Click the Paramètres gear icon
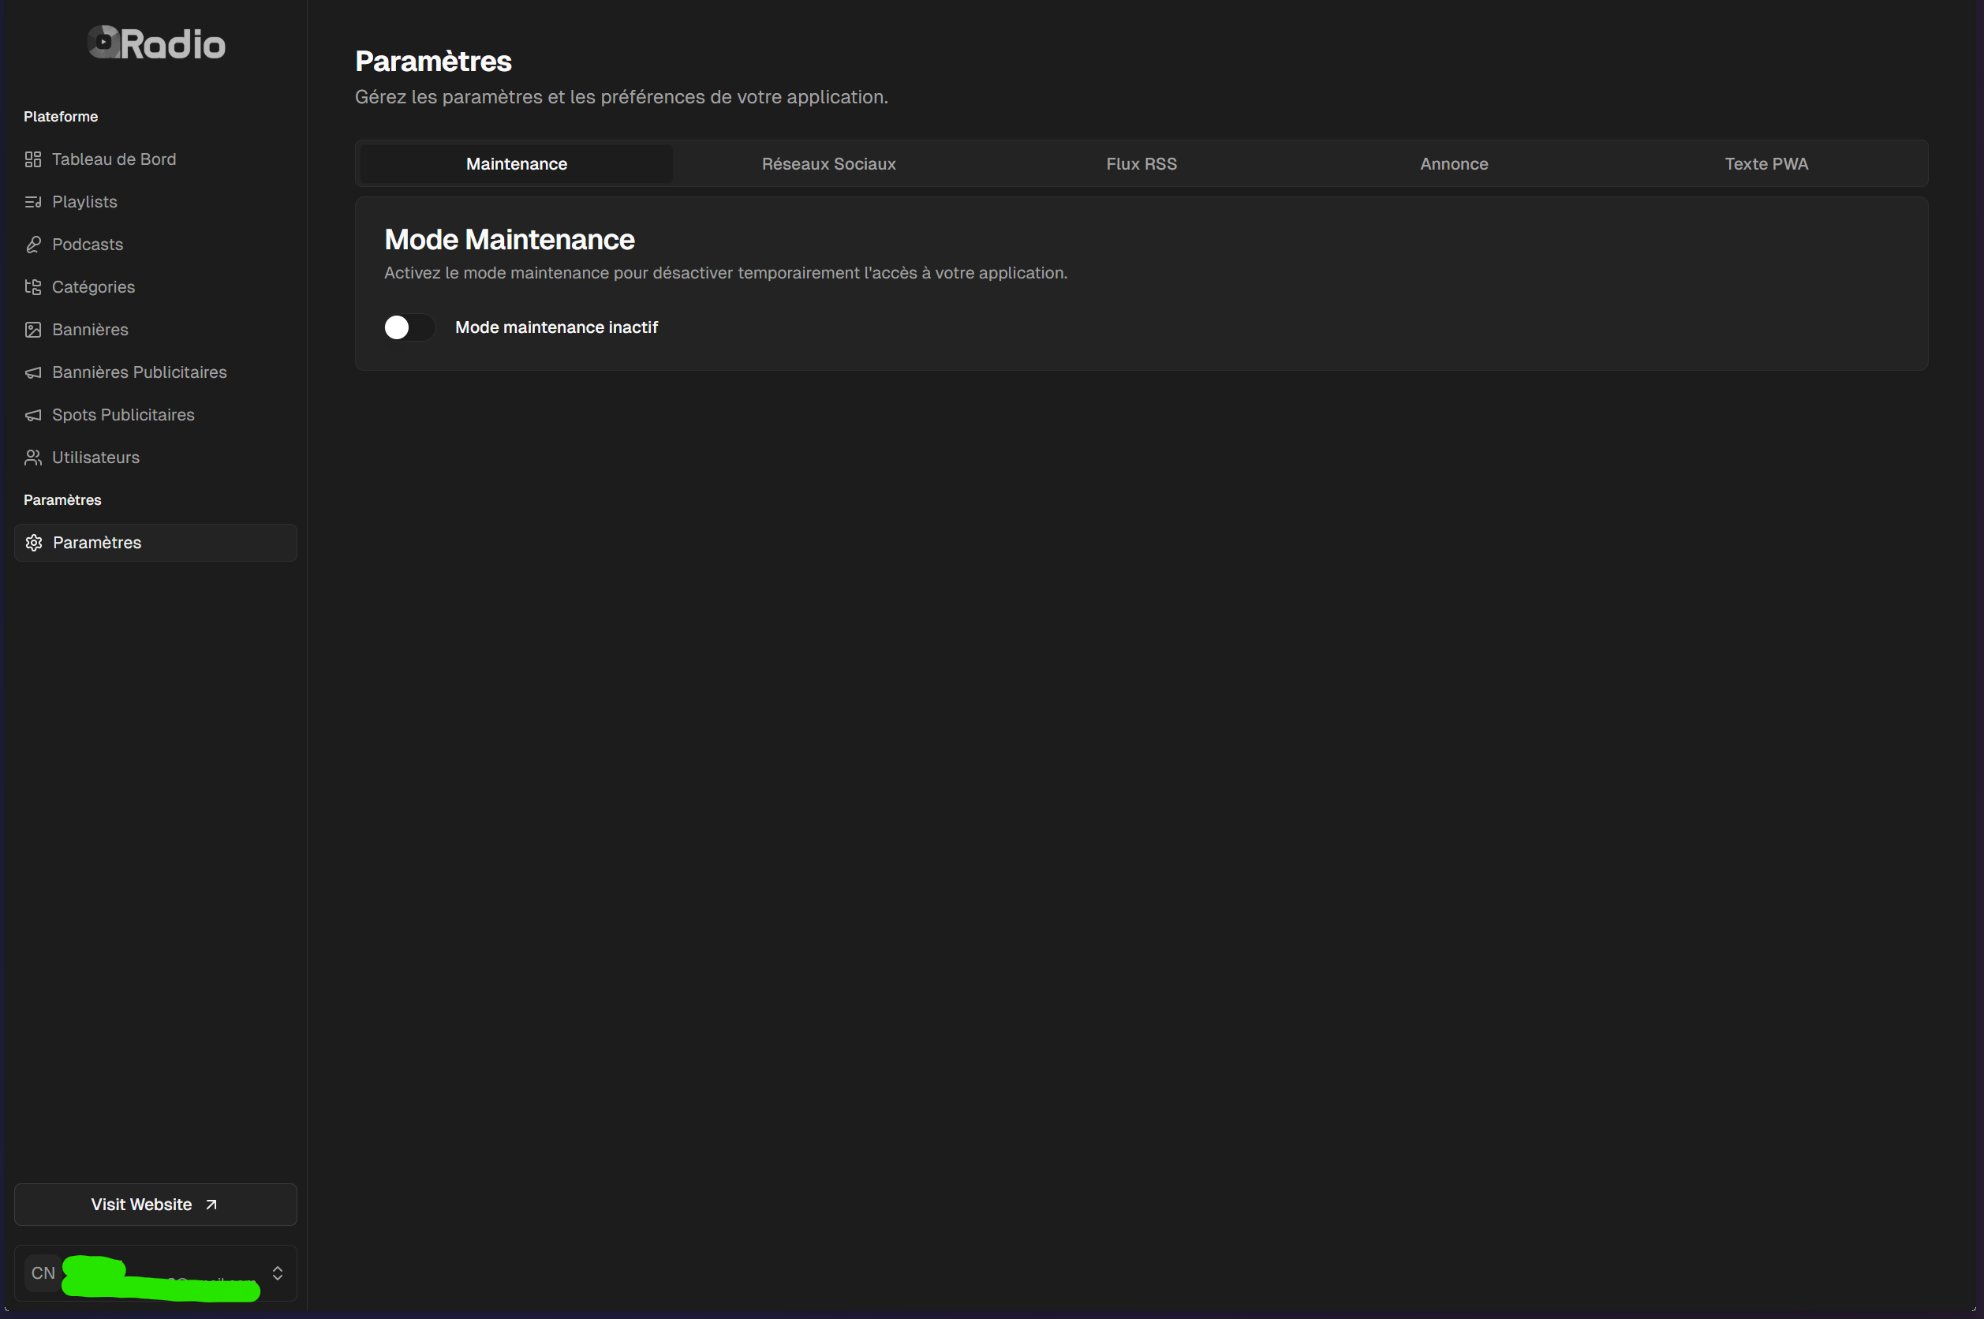 [34, 542]
